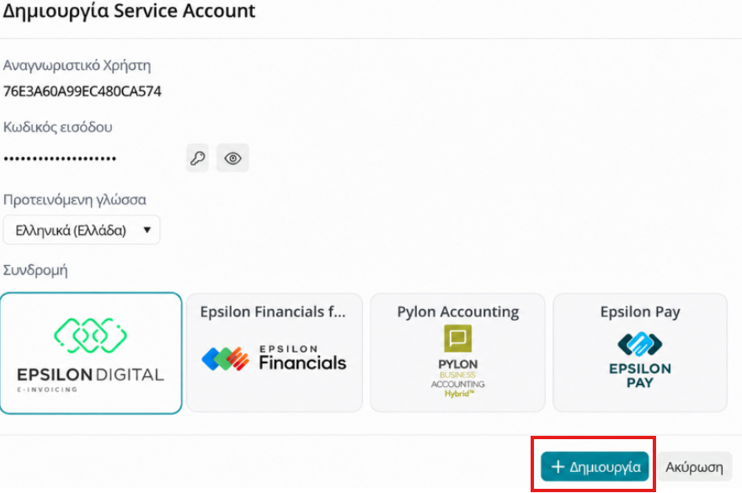Open the Ελληνικά (Ελλάδα) language dropdown

82,231
